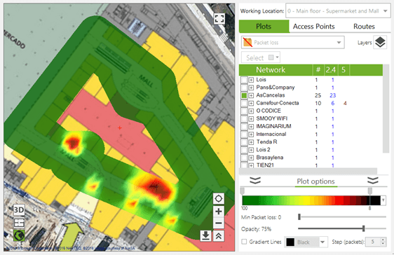Uncheck the AsCancelas network checkbox
Viewport: 394px width, 255px height.
click(x=244, y=95)
